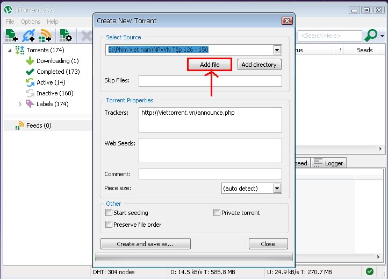The image size is (388, 279).
Task: Click the Seeds column header
Action: 365,50
